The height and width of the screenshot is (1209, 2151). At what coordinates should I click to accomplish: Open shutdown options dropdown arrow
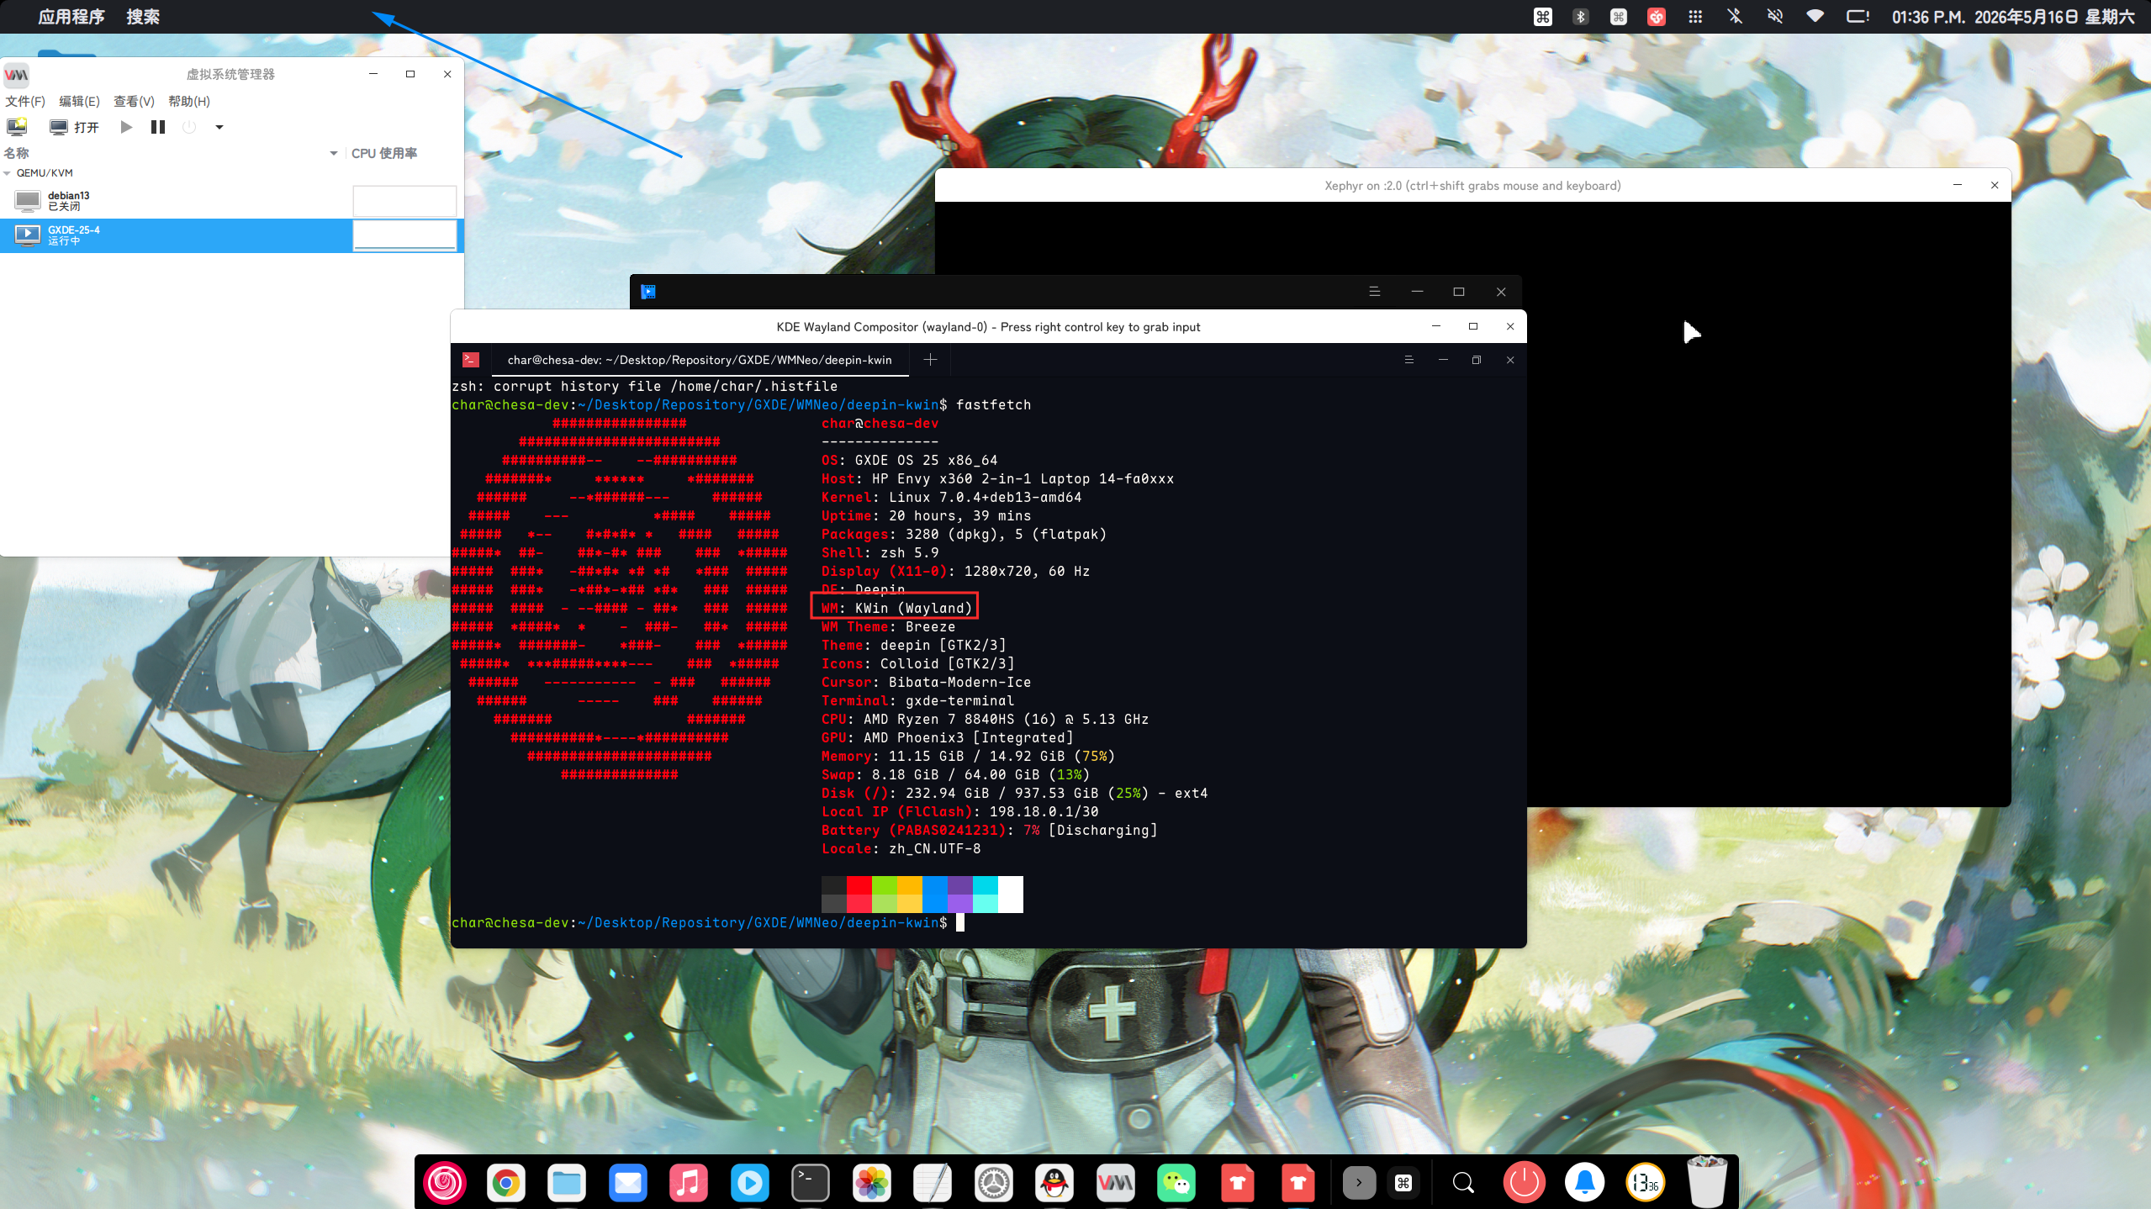[x=219, y=127]
